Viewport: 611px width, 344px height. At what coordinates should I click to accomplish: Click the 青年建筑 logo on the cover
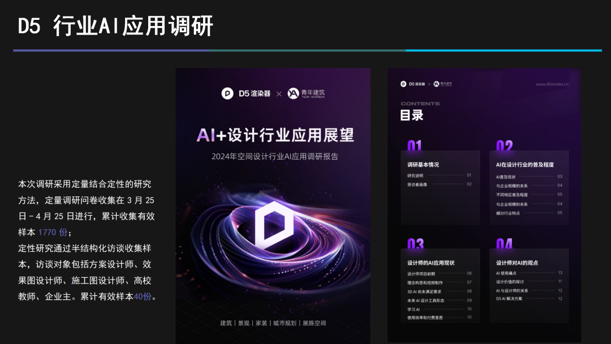pyautogui.click(x=306, y=93)
